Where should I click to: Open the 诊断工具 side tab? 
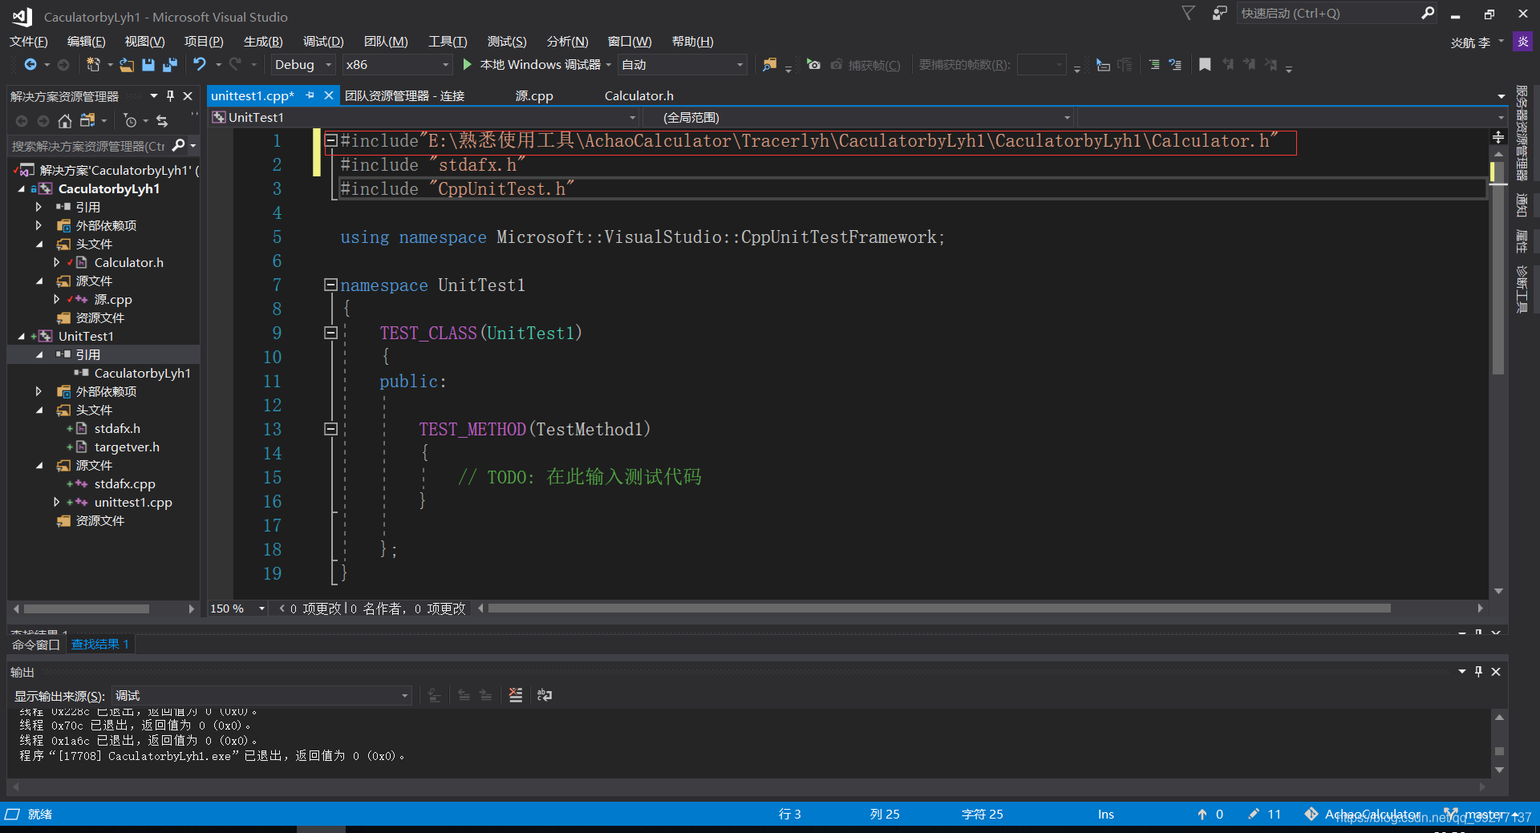click(1522, 289)
